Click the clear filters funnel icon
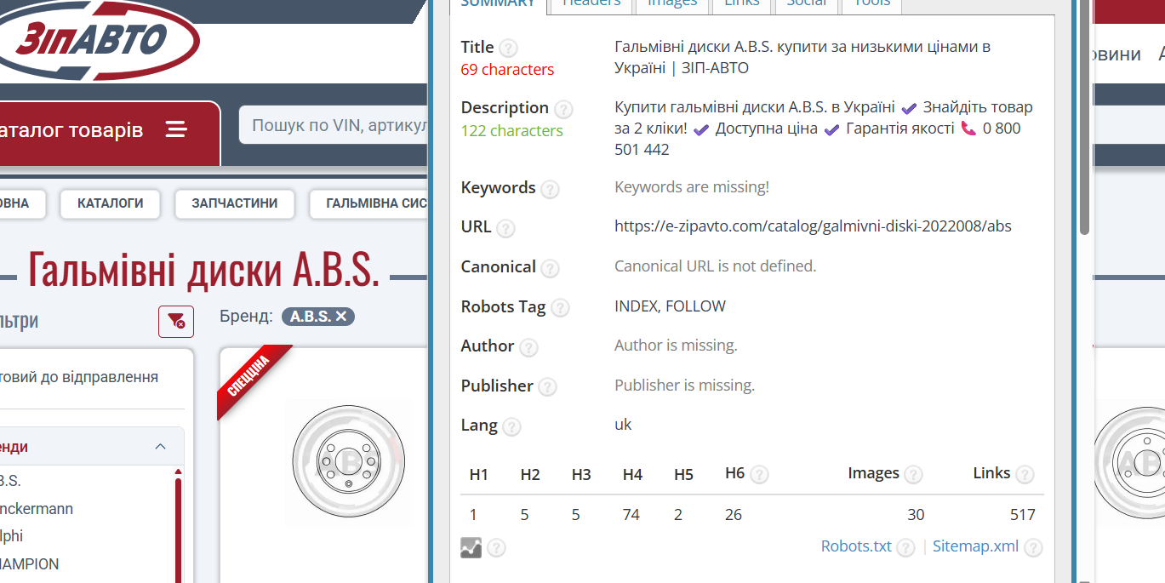1165x583 pixels. 176,321
